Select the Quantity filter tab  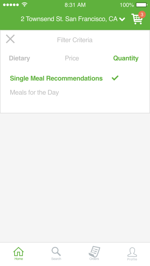[126, 58]
